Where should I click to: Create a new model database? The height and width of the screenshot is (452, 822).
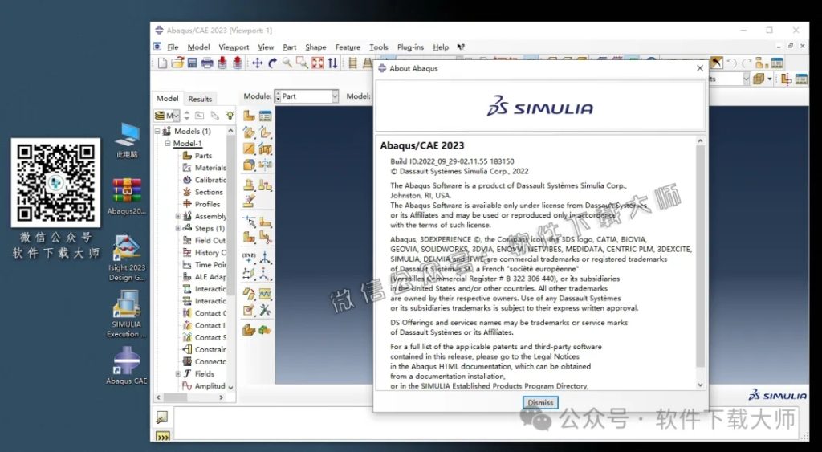pos(162,63)
